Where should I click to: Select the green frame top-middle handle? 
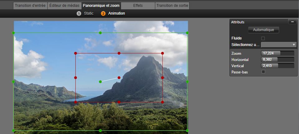click(x=100, y=33)
